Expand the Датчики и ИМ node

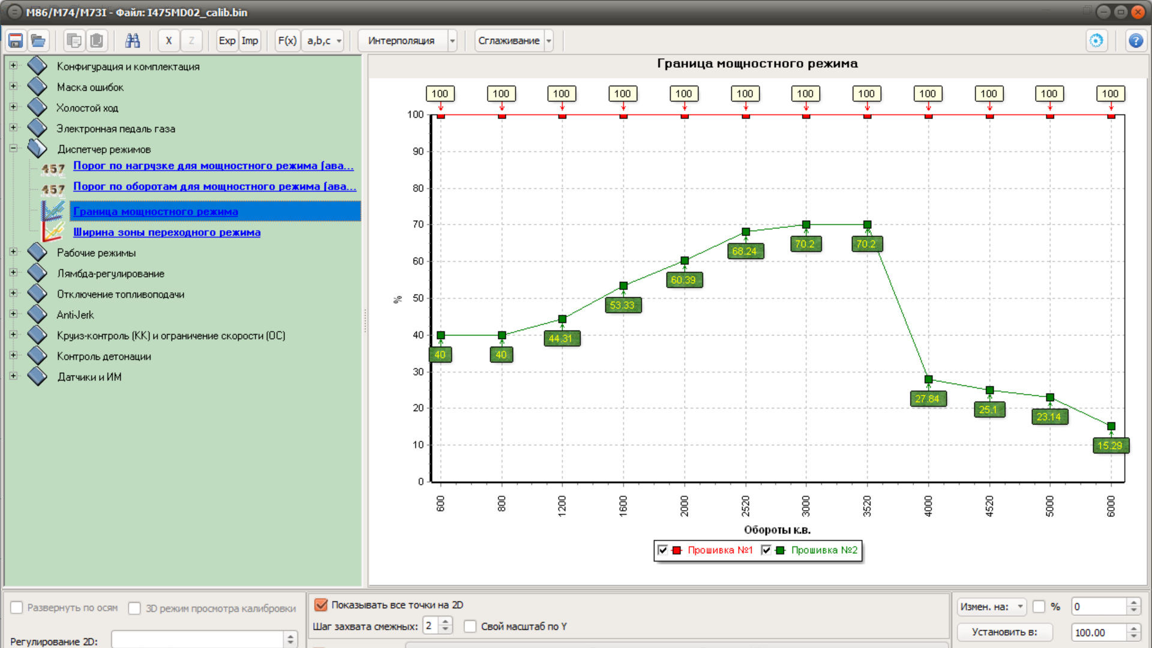(13, 376)
